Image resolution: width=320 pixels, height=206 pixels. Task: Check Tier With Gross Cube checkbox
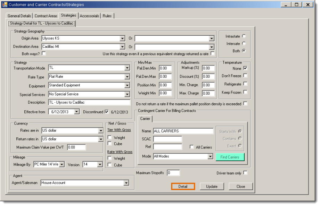point(109,144)
